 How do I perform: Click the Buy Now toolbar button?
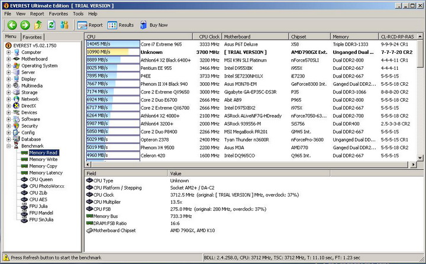pos(154,25)
